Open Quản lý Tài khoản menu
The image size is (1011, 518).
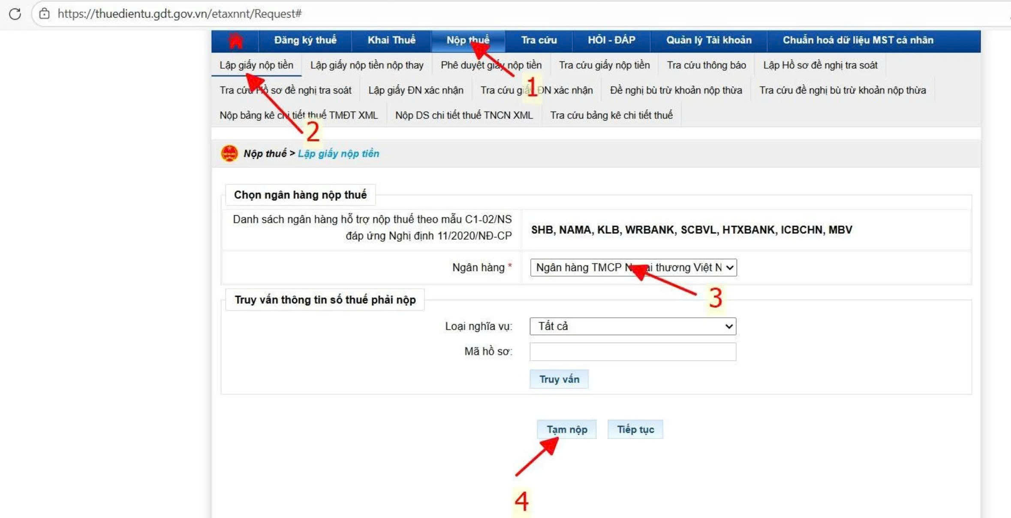[x=709, y=40]
